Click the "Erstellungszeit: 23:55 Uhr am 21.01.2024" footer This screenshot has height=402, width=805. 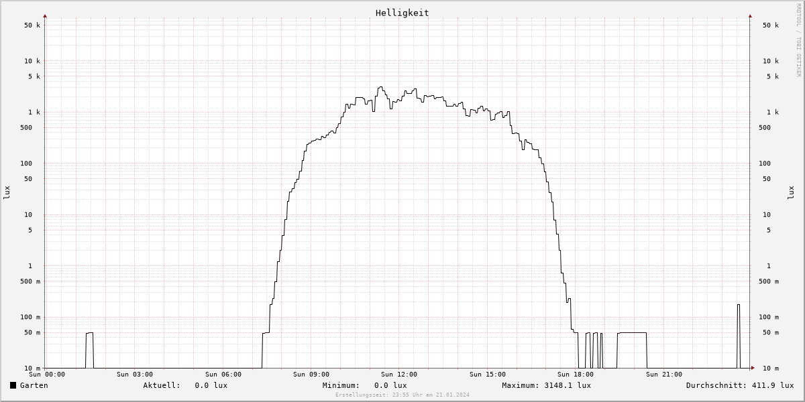pos(402,395)
